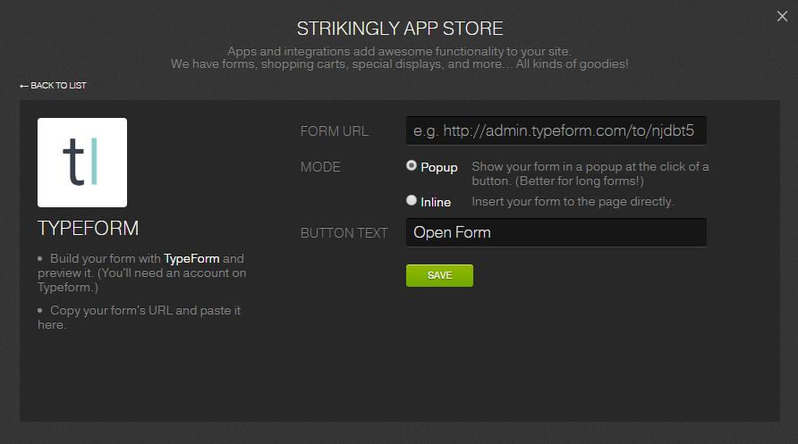The height and width of the screenshot is (444, 798).
Task: Click the STRIKINGLY APP STORE heading
Action: (400, 29)
